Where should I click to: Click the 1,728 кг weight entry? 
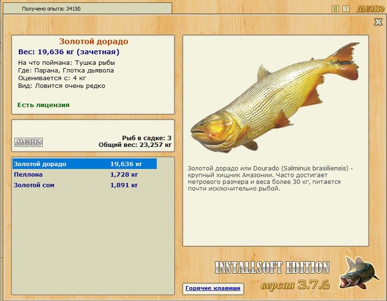pyautogui.click(x=124, y=174)
